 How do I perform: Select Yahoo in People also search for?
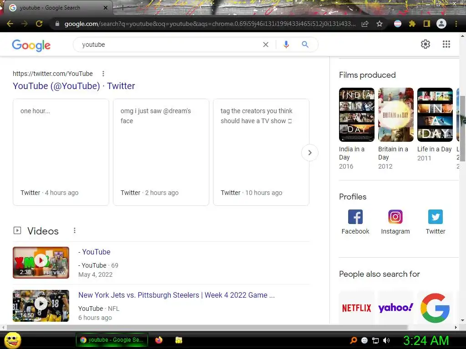point(396,308)
